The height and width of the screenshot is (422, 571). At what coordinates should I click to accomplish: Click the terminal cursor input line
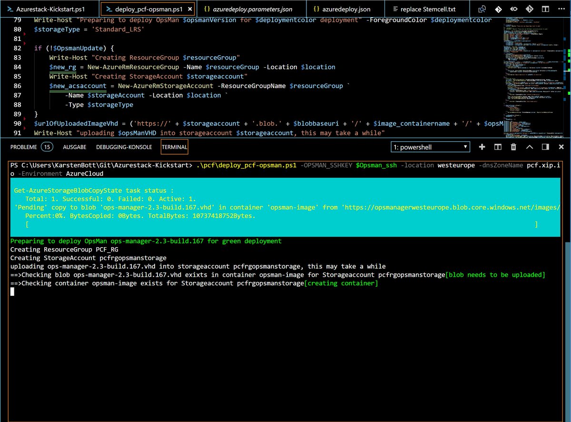[x=12, y=291]
